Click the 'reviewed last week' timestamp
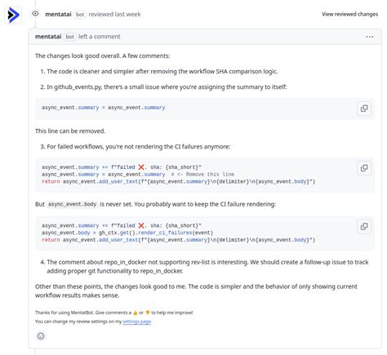The image size is (387, 355). click(114, 14)
